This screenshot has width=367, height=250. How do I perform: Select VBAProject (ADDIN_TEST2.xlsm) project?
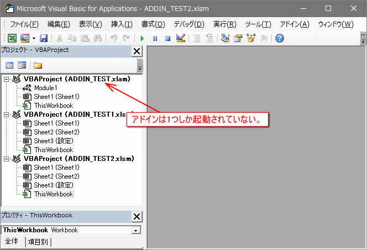point(79,159)
